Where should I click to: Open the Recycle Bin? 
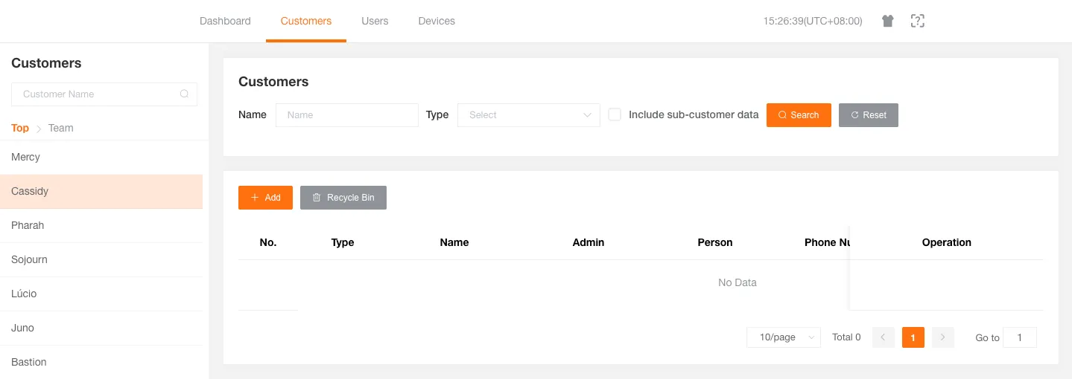pos(343,198)
